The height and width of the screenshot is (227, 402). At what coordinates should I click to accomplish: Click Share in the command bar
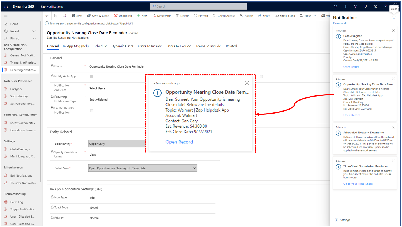click(264, 16)
